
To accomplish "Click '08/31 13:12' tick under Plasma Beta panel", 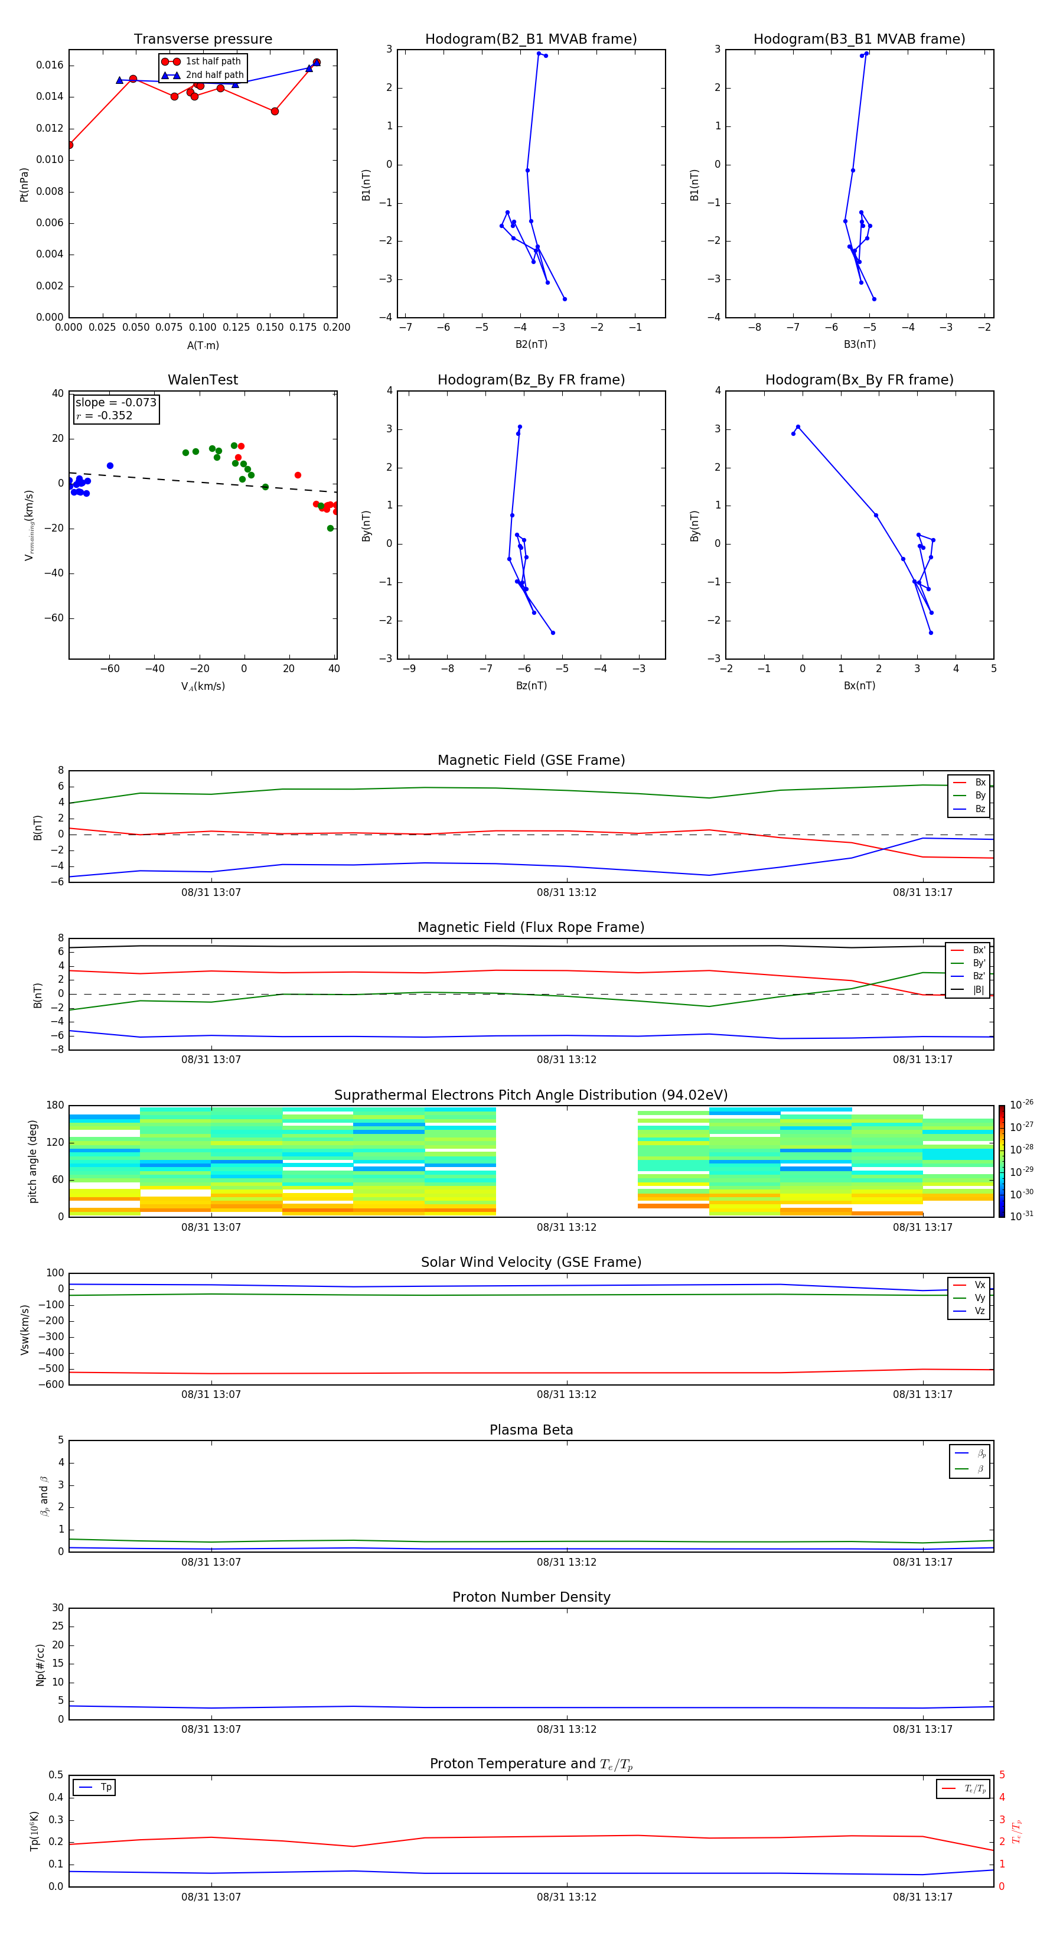I will (567, 1562).
